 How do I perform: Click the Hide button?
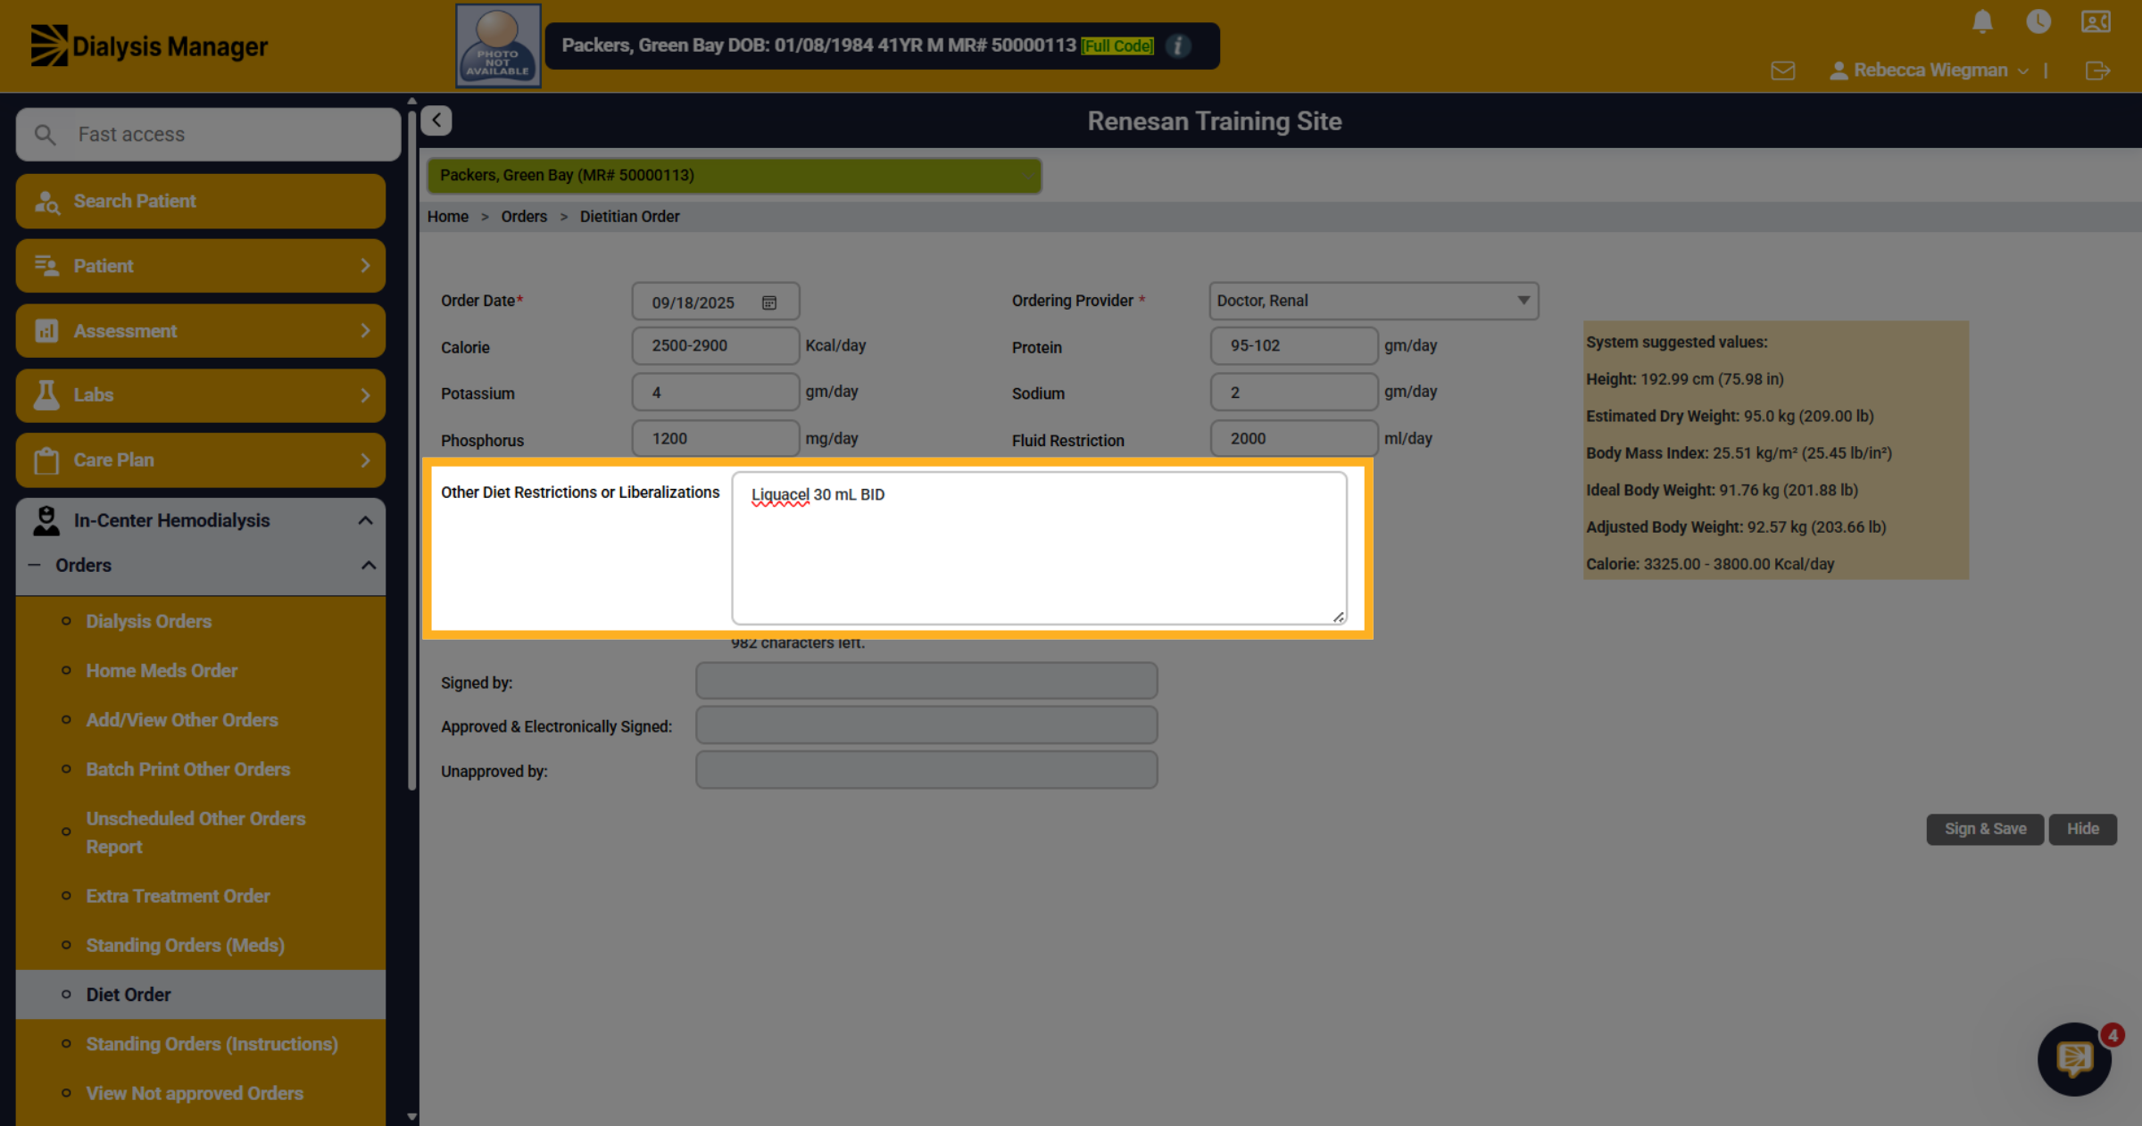pos(2082,829)
